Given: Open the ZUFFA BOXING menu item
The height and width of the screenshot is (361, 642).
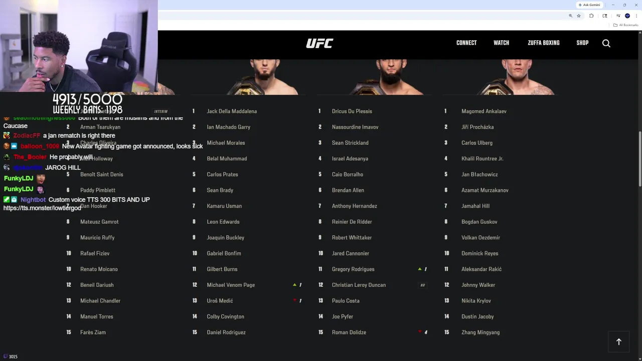Looking at the screenshot, I should [543, 43].
